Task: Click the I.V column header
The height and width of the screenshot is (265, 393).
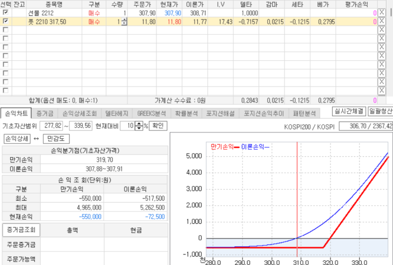Action: click(x=221, y=4)
